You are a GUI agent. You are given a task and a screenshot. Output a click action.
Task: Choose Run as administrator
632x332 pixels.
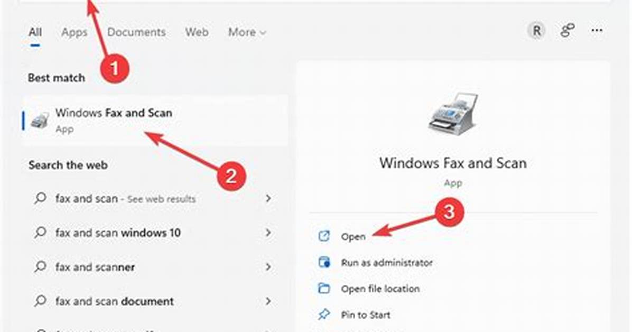(386, 263)
